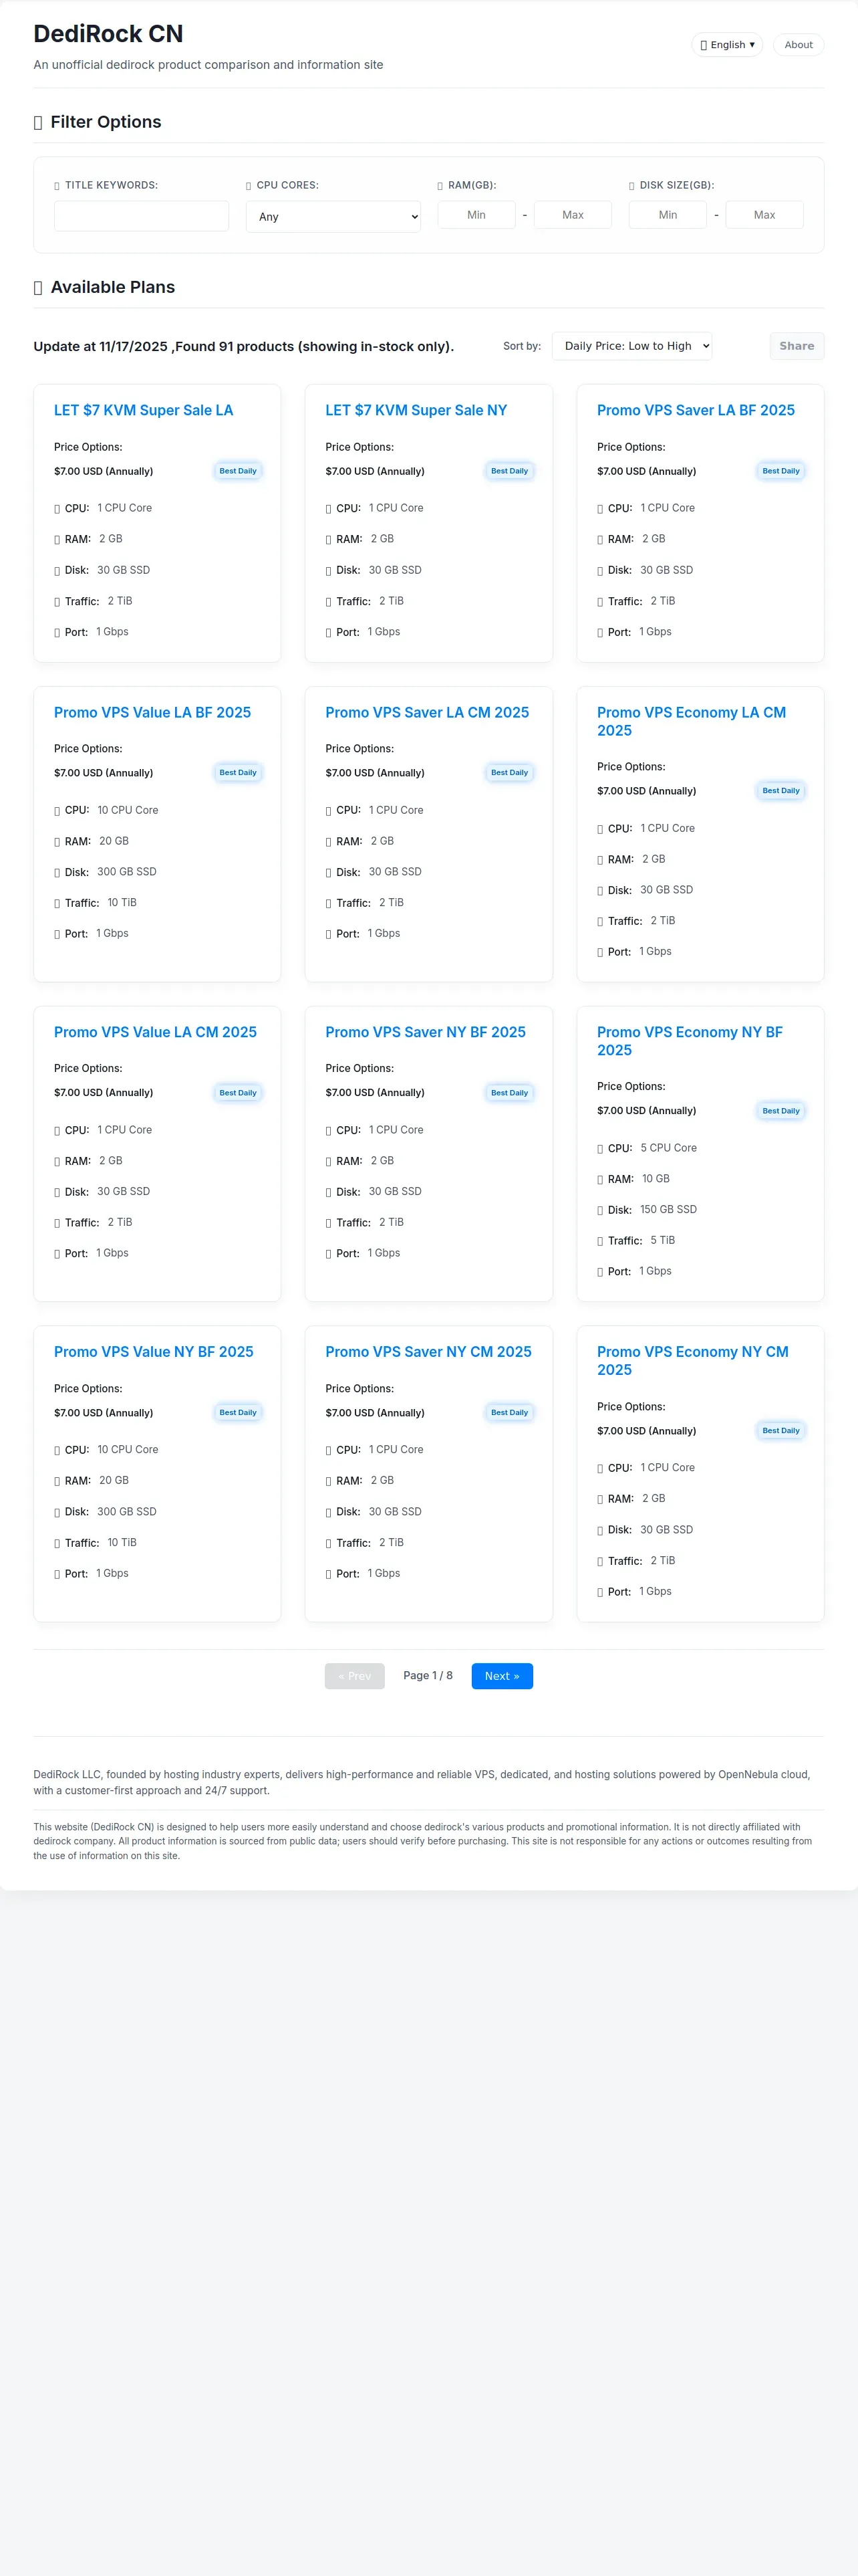Click the Disk Size Min field
Image resolution: width=858 pixels, height=2576 pixels.
(x=668, y=215)
